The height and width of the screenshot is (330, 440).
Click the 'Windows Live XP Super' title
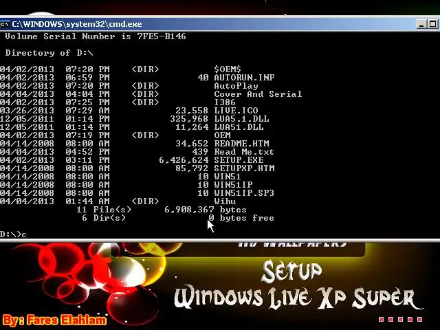tap(298, 298)
